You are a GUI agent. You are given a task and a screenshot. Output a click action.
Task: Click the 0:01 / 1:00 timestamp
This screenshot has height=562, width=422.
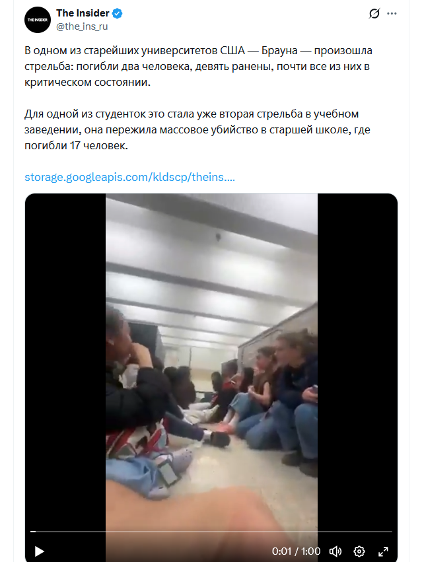(296, 551)
